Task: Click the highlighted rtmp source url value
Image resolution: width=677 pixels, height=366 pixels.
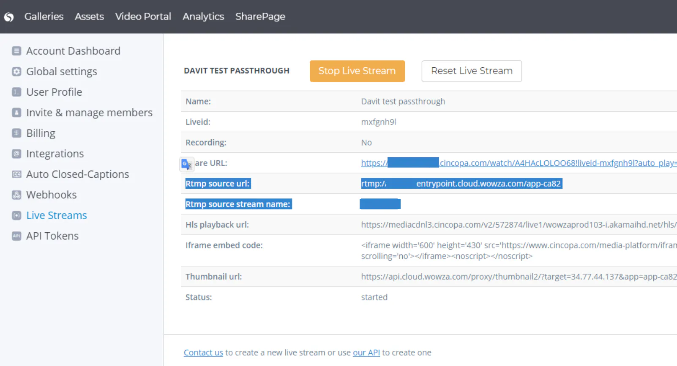Action: (461, 183)
